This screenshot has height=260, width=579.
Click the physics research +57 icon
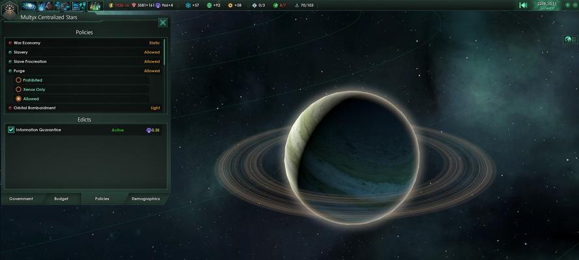coord(188,5)
